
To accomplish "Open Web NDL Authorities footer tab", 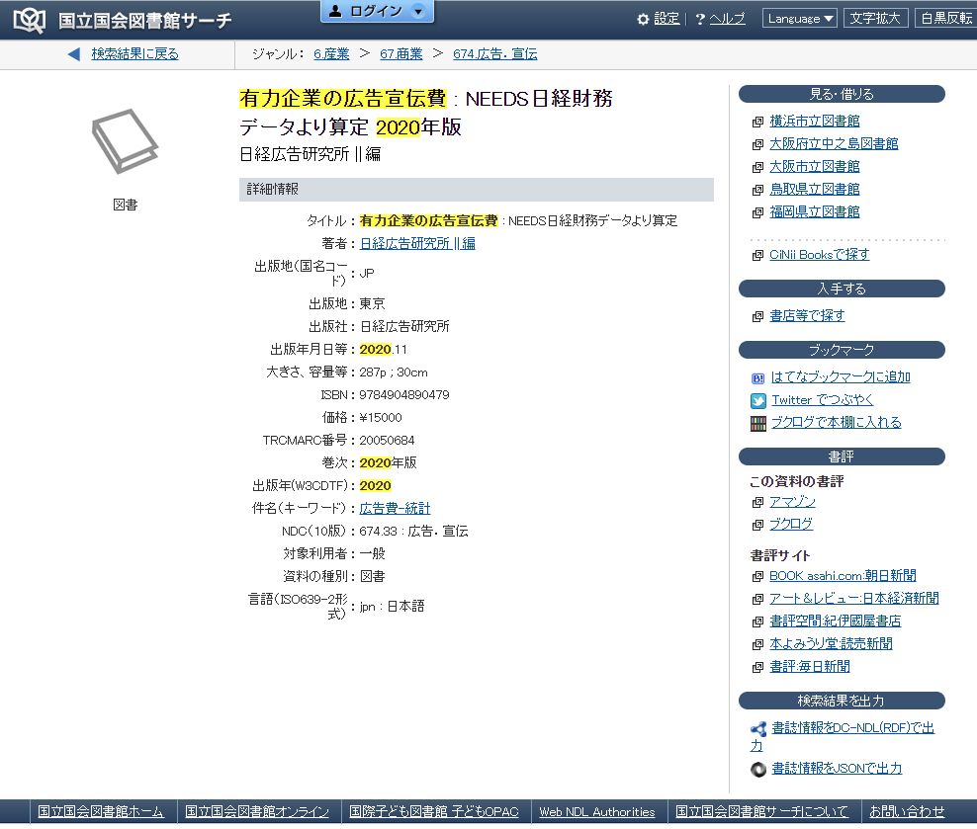I will (597, 812).
